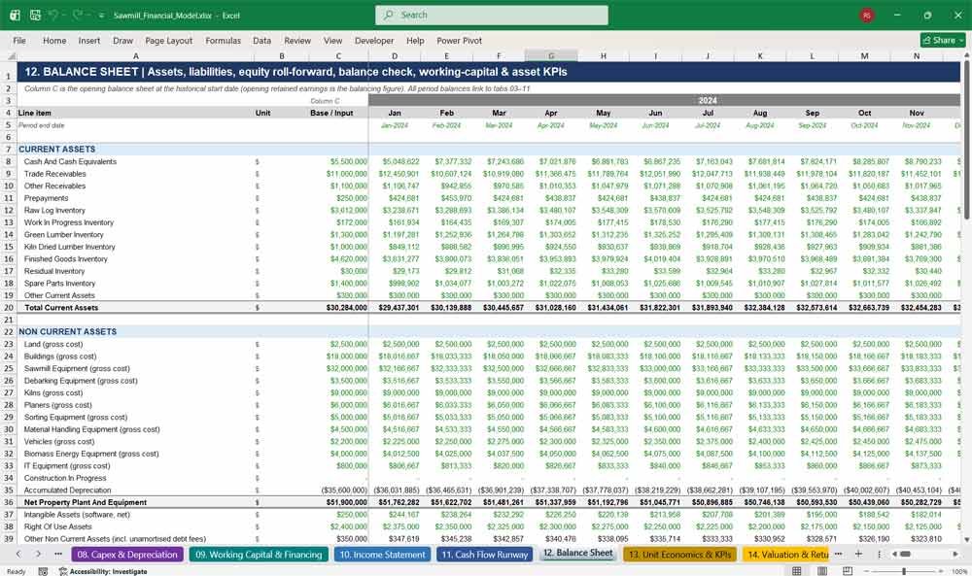Click the zoom slider handle
972x576 pixels.
(x=904, y=570)
